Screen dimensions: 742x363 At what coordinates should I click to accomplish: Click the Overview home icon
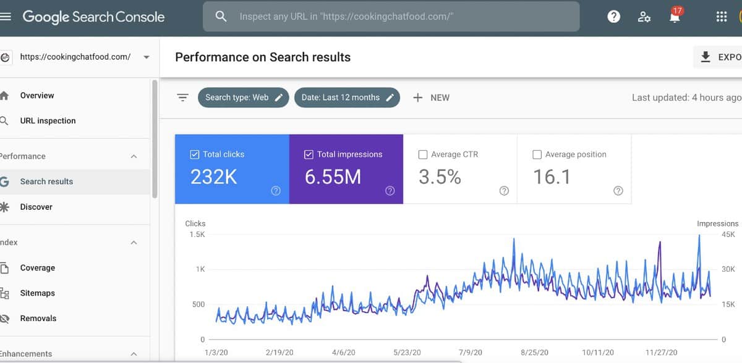click(5, 96)
